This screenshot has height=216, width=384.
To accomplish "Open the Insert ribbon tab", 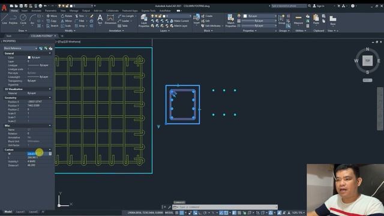I will pos(25,11).
